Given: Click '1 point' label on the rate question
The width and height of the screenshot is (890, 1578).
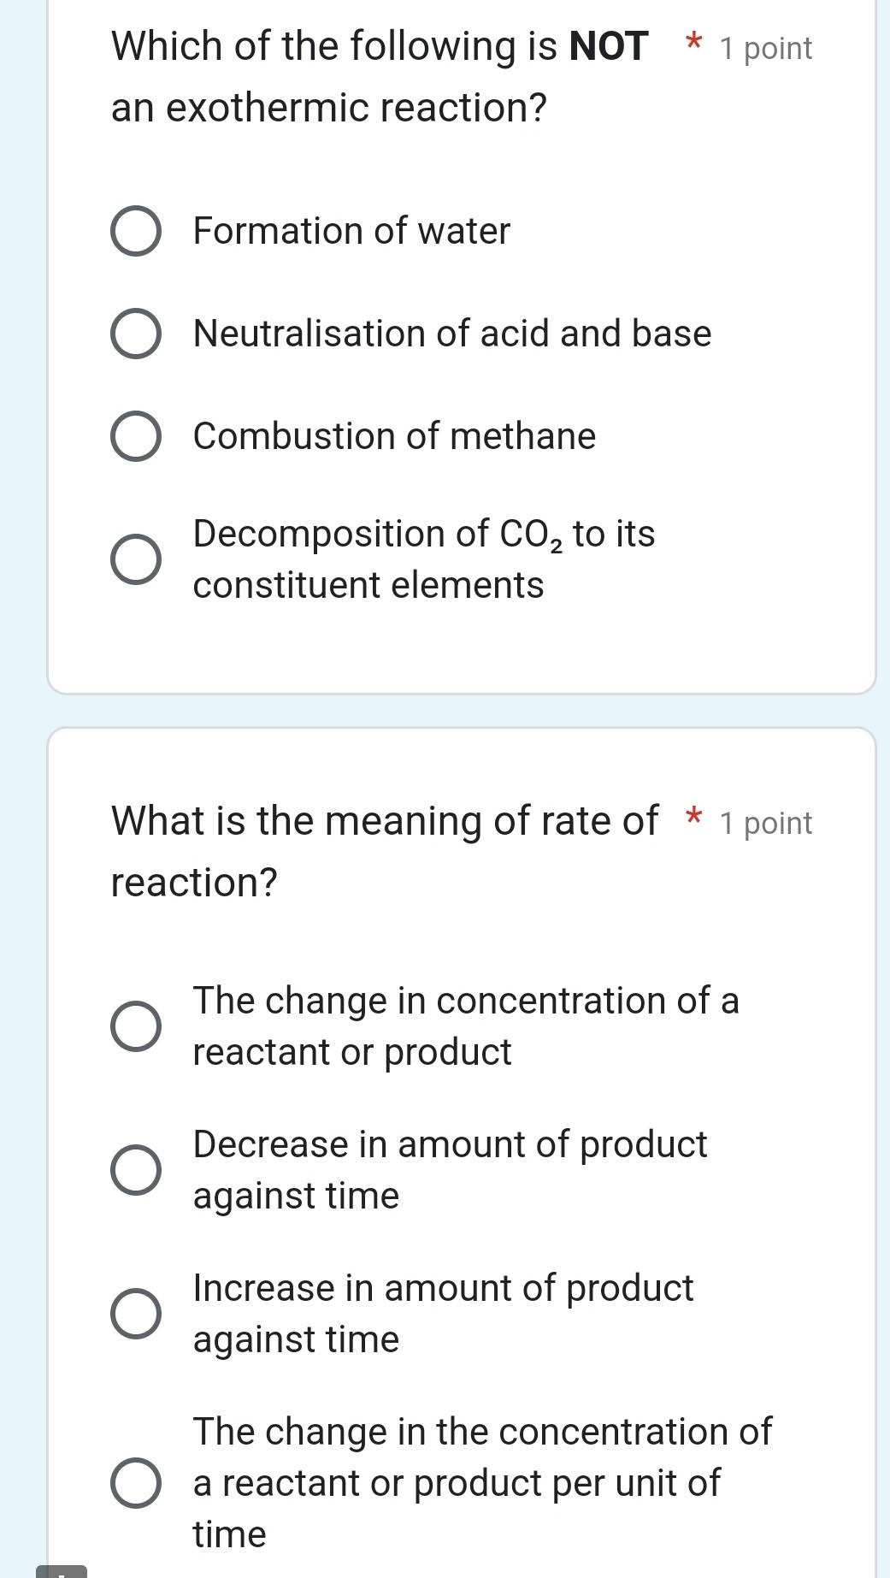Looking at the screenshot, I should [x=765, y=824].
